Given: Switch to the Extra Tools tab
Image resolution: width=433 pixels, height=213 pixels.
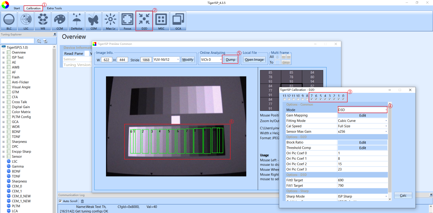Looking at the screenshot, I should click(x=54, y=8).
